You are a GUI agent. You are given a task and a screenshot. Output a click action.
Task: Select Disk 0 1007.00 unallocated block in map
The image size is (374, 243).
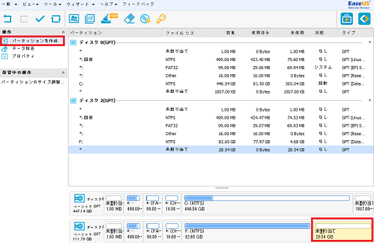[363, 203]
